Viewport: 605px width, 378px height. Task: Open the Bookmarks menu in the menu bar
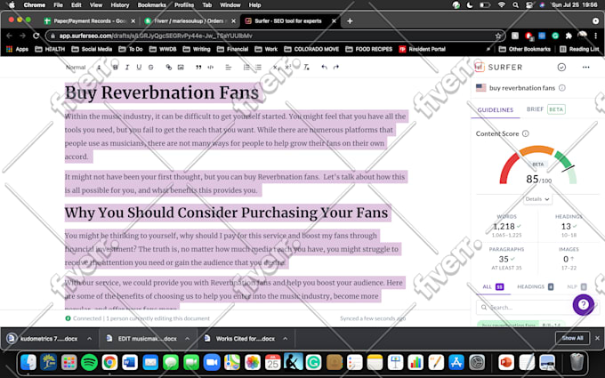click(152, 5)
